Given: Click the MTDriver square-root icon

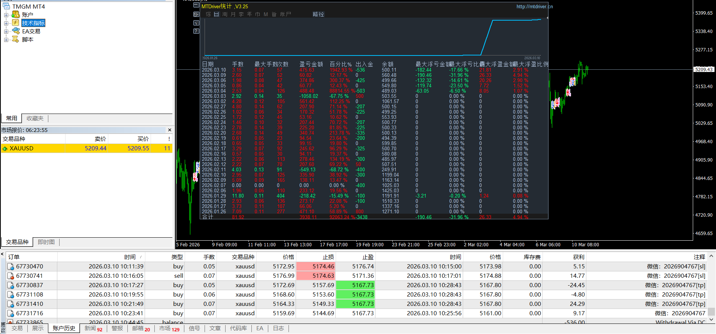Looking at the screenshot, I should coord(196,23).
